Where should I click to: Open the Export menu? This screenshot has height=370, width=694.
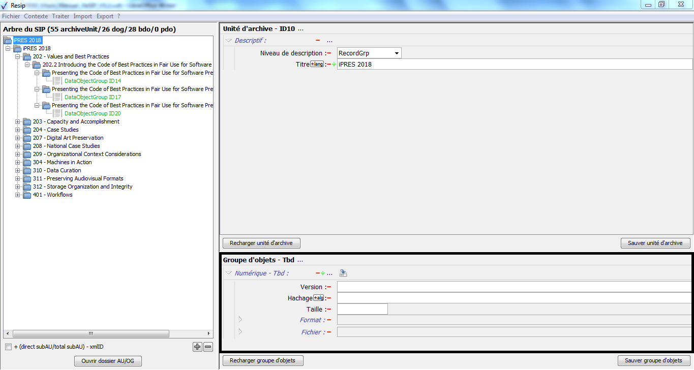(105, 16)
